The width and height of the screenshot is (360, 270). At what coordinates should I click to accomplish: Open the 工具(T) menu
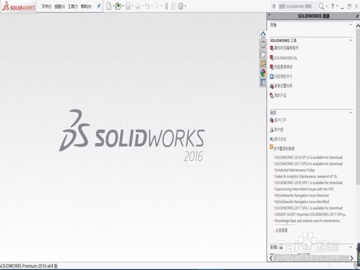pos(73,7)
